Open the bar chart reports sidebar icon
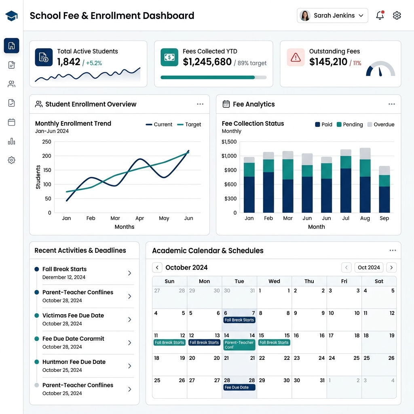 pyautogui.click(x=11, y=141)
